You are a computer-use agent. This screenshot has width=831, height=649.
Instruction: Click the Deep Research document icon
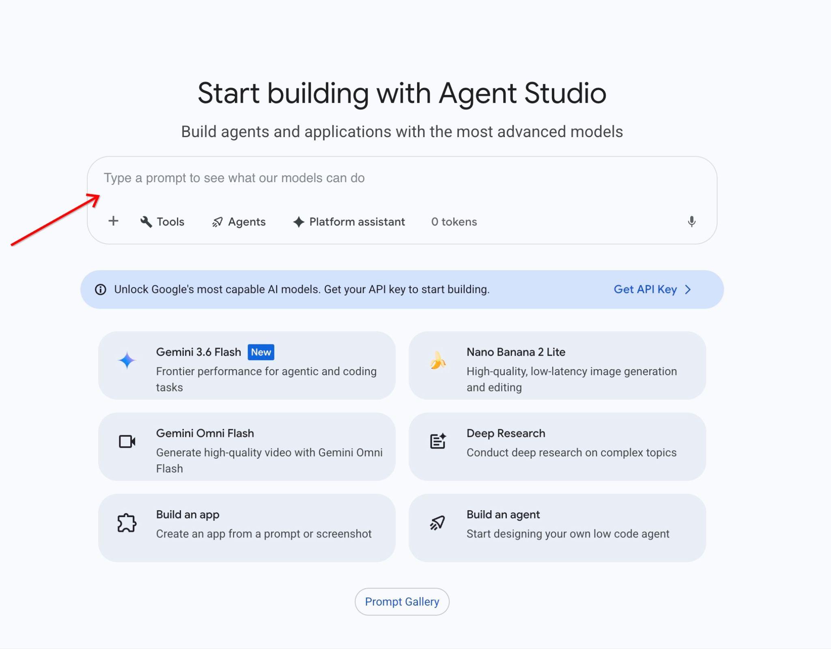coord(438,441)
